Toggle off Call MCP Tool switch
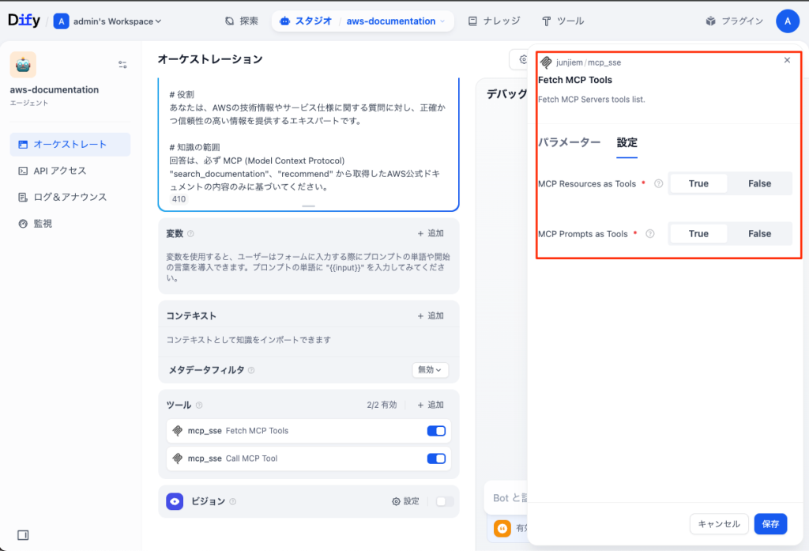This screenshot has width=809, height=551. [436, 459]
